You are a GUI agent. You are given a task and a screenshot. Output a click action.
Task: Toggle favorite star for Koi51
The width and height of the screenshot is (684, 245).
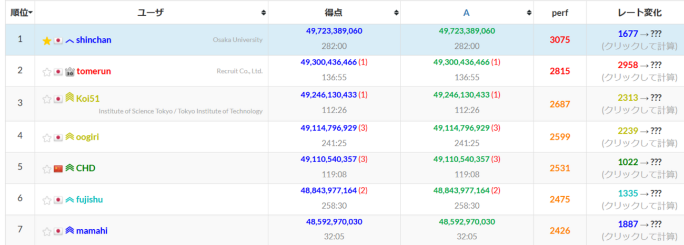(47, 99)
